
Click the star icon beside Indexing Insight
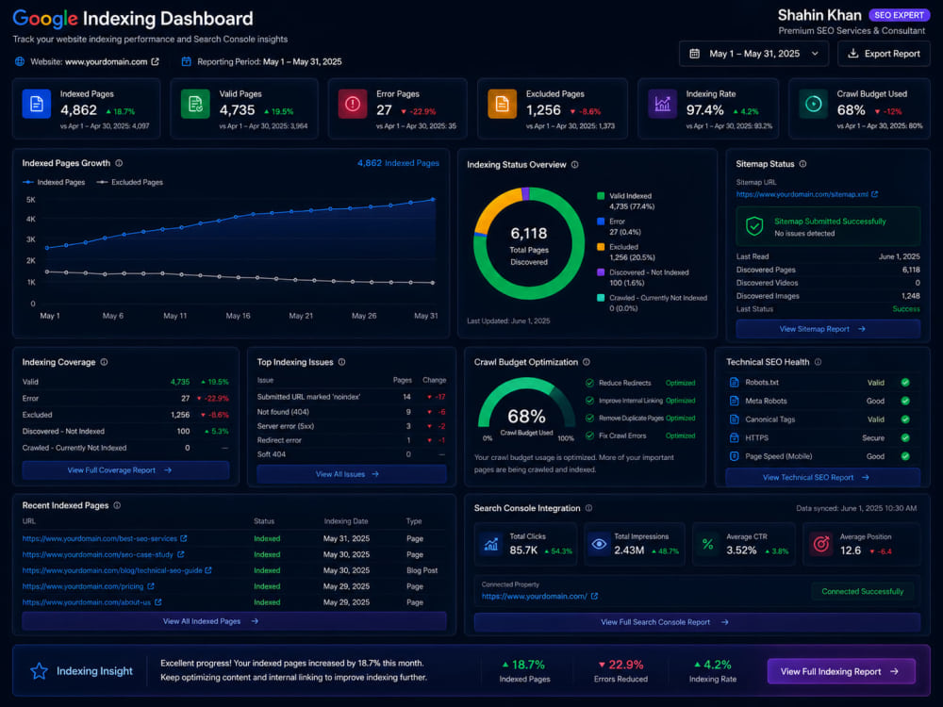pyautogui.click(x=39, y=671)
